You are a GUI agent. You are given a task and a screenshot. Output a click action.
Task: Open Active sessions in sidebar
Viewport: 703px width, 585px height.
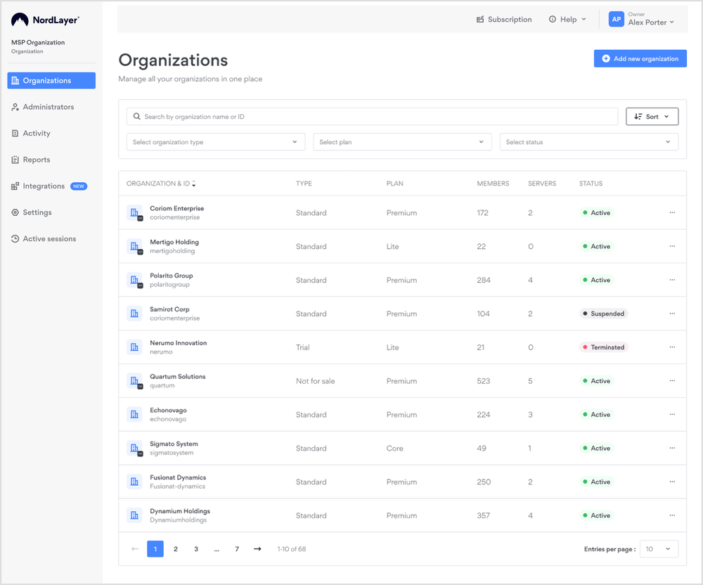click(49, 239)
